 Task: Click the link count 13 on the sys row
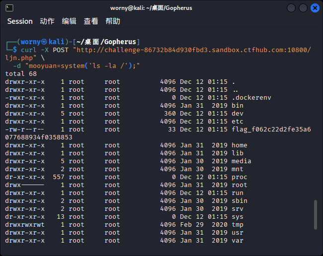61,217
